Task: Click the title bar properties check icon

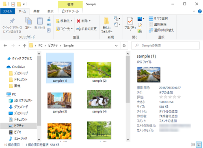Action: click(x=13, y=4)
